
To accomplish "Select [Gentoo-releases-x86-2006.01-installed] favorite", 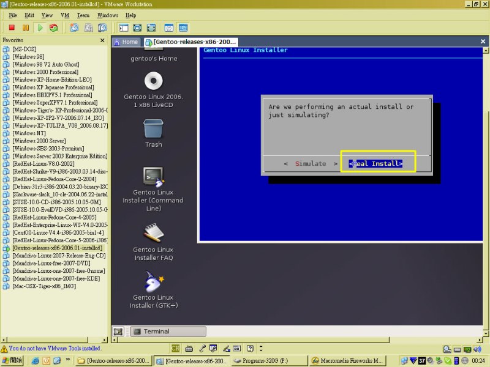I will pyautogui.click(x=57, y=248).
